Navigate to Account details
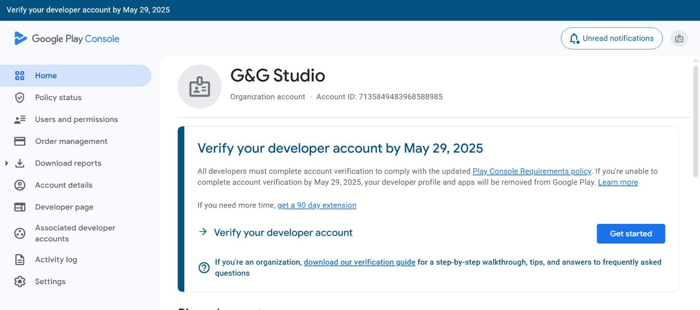Viewport: 700px width, 310px height. [x=76, y=185]
